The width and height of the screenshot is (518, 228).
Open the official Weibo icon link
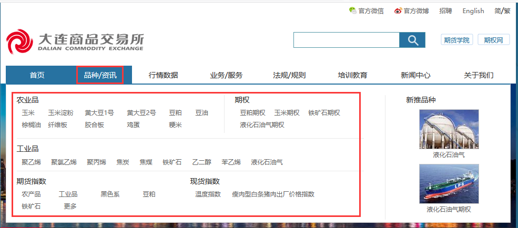pos(398,11)
